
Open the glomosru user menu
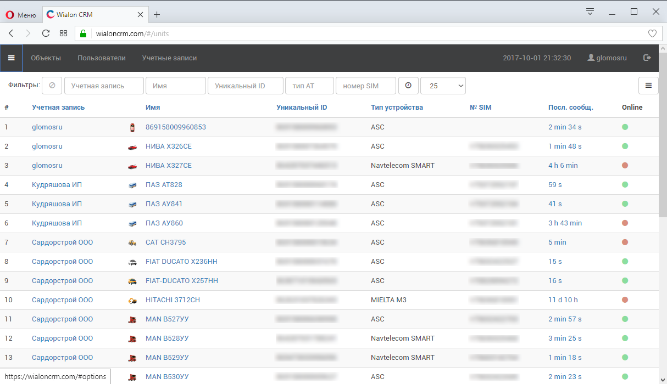point(607,58)
